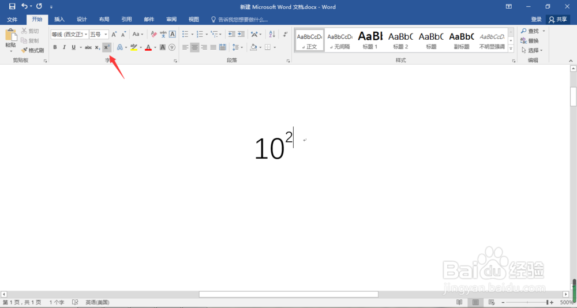This screenshot has height=308, width=577.
Task: Click the decrease indent icon
Action: pos(231,34)
